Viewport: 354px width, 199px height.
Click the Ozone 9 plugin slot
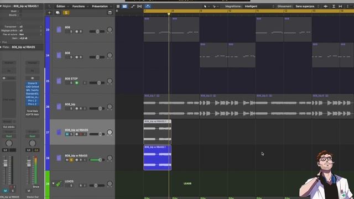pyautogui.click(x=32, y=83)
